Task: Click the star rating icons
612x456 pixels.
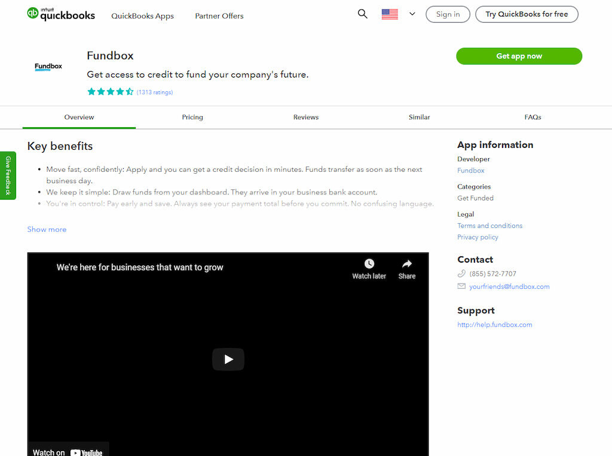Action: click(x=111, y=91)
